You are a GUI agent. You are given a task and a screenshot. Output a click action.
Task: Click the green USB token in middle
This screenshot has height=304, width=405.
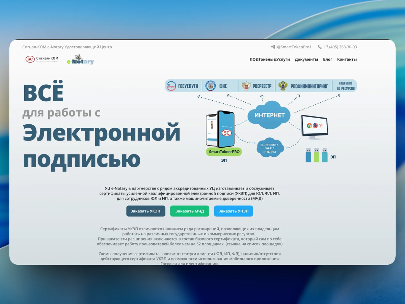pyautogui.click(x=316, y=155)
